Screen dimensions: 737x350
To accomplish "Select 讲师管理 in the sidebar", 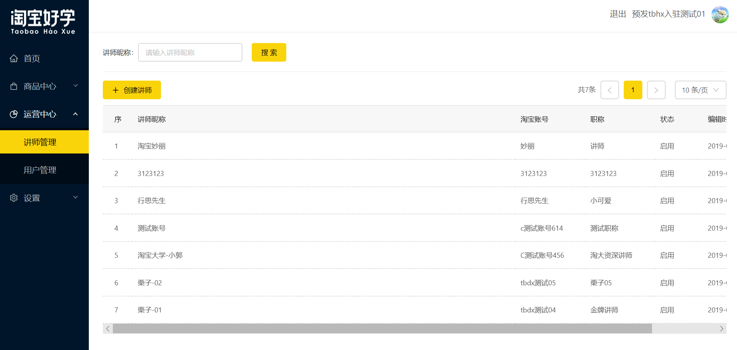I will (x=44, y=142).
